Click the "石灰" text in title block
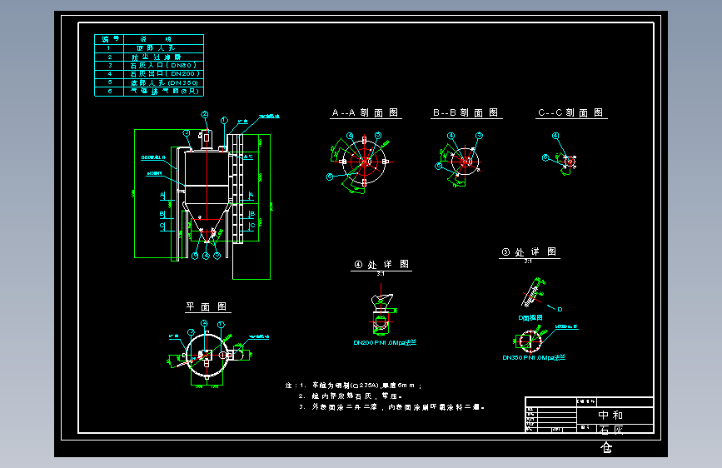This screenshot has height=468, width=722. point(611,430)
